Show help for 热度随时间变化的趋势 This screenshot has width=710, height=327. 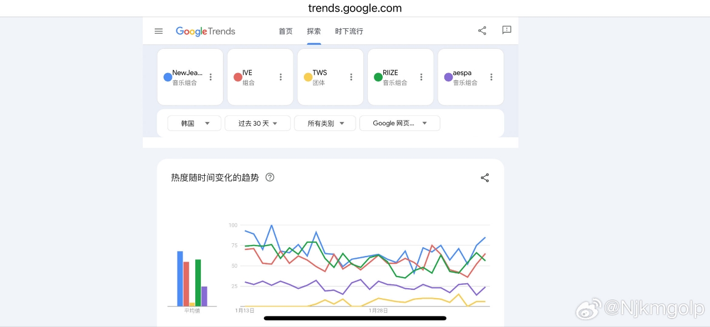pos(270,177)
